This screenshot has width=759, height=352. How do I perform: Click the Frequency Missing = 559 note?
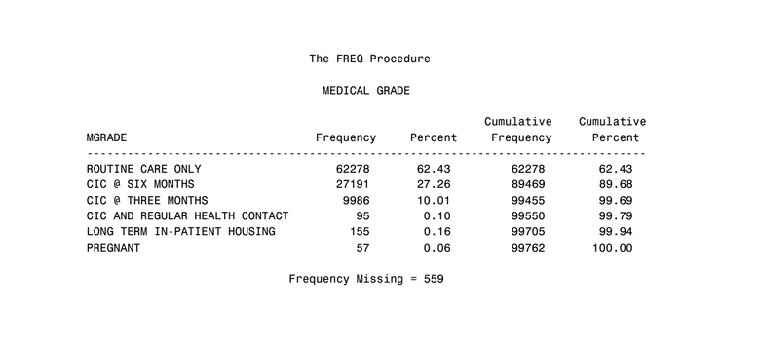[x=366, y=279]
